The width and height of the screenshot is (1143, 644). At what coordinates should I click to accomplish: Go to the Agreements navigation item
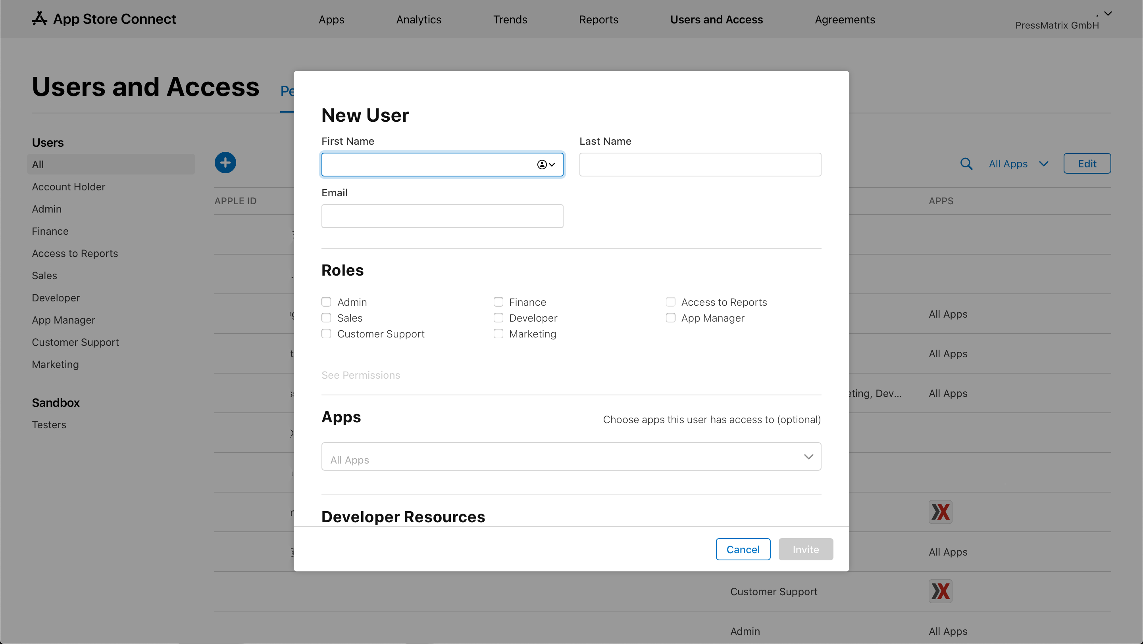pyautogui.click(x=845, y=19)
